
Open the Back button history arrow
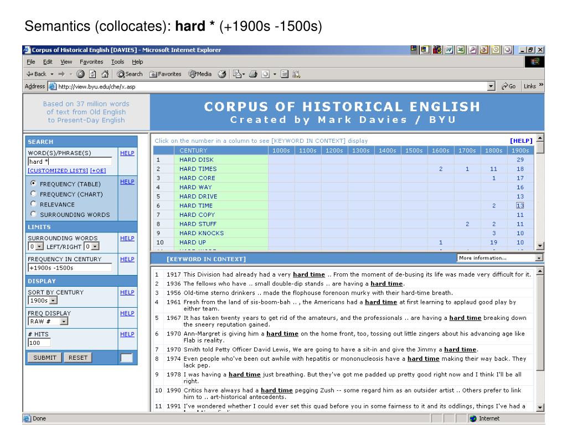coord(52,74)
